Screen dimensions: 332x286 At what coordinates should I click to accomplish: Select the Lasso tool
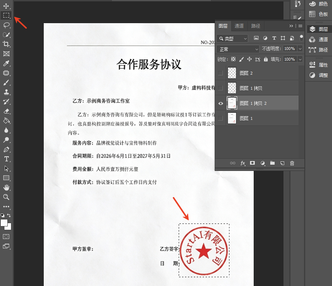(x=6, y=25)
